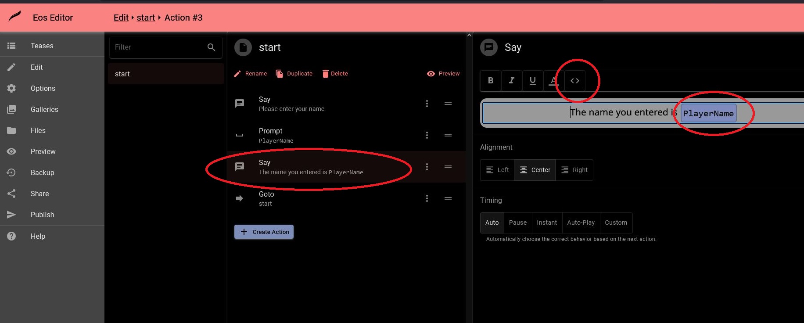
Task: Click reorder handle of Goto action
Action: [448, 198]
